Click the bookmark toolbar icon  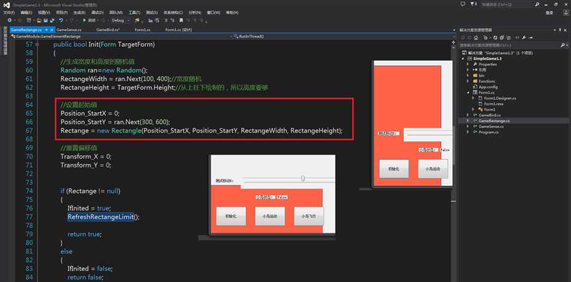[181, 20]
